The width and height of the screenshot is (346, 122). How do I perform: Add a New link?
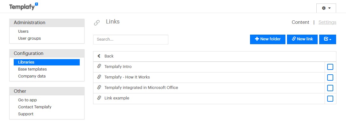[302, 39]
